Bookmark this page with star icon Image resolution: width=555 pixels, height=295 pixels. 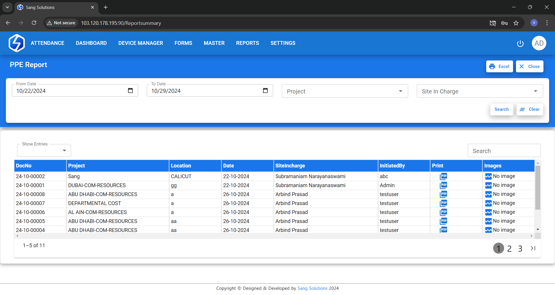(516, 23)
